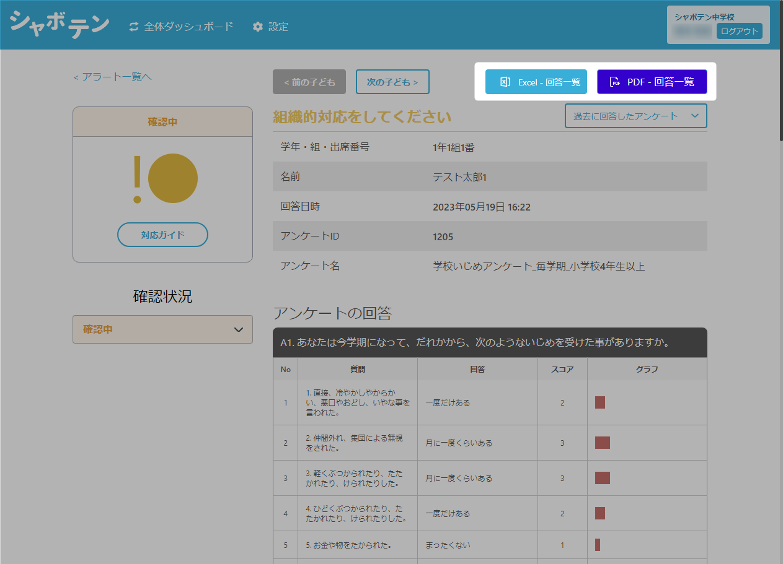The height and width of the screenshot is (564, 783).
Task: Click the date 2023年05月19日 16:22
Action: coord(482,207)
